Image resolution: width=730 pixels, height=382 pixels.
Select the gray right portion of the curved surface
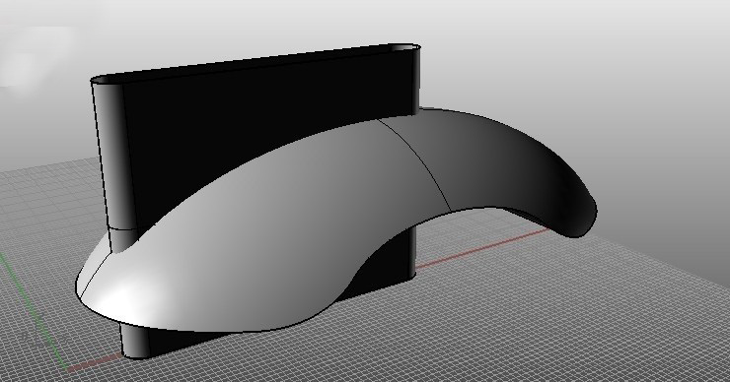(503, 162)
